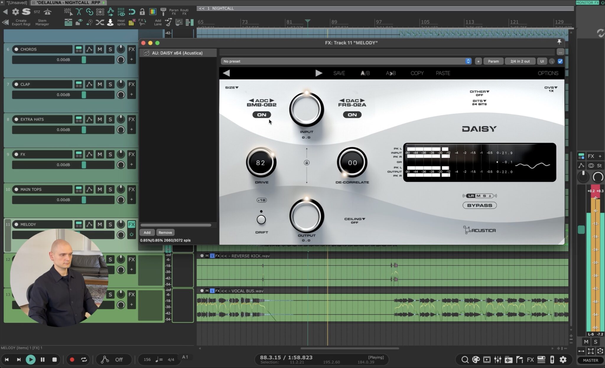
Task: Pin the FX window with the pushpin
Action: (x=559, y=42)
